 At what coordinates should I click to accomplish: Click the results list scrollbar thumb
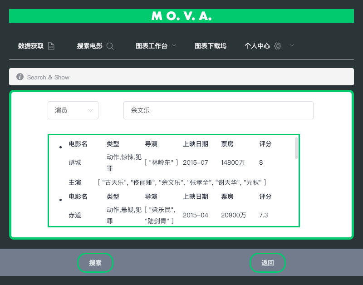pyautogui.click(x=296, y=148)
